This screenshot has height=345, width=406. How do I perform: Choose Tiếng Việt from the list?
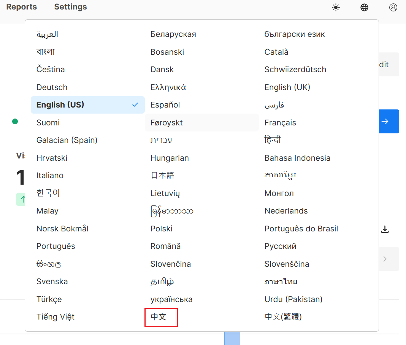[56, 317]
